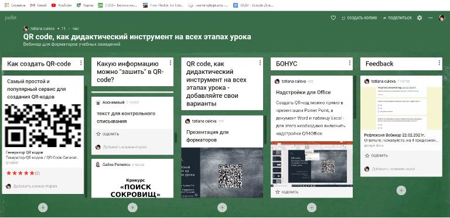Click ОЦЕНИТЬ on 'текст для контрольного' post
The image size is (450, 218).
(108, 134)
